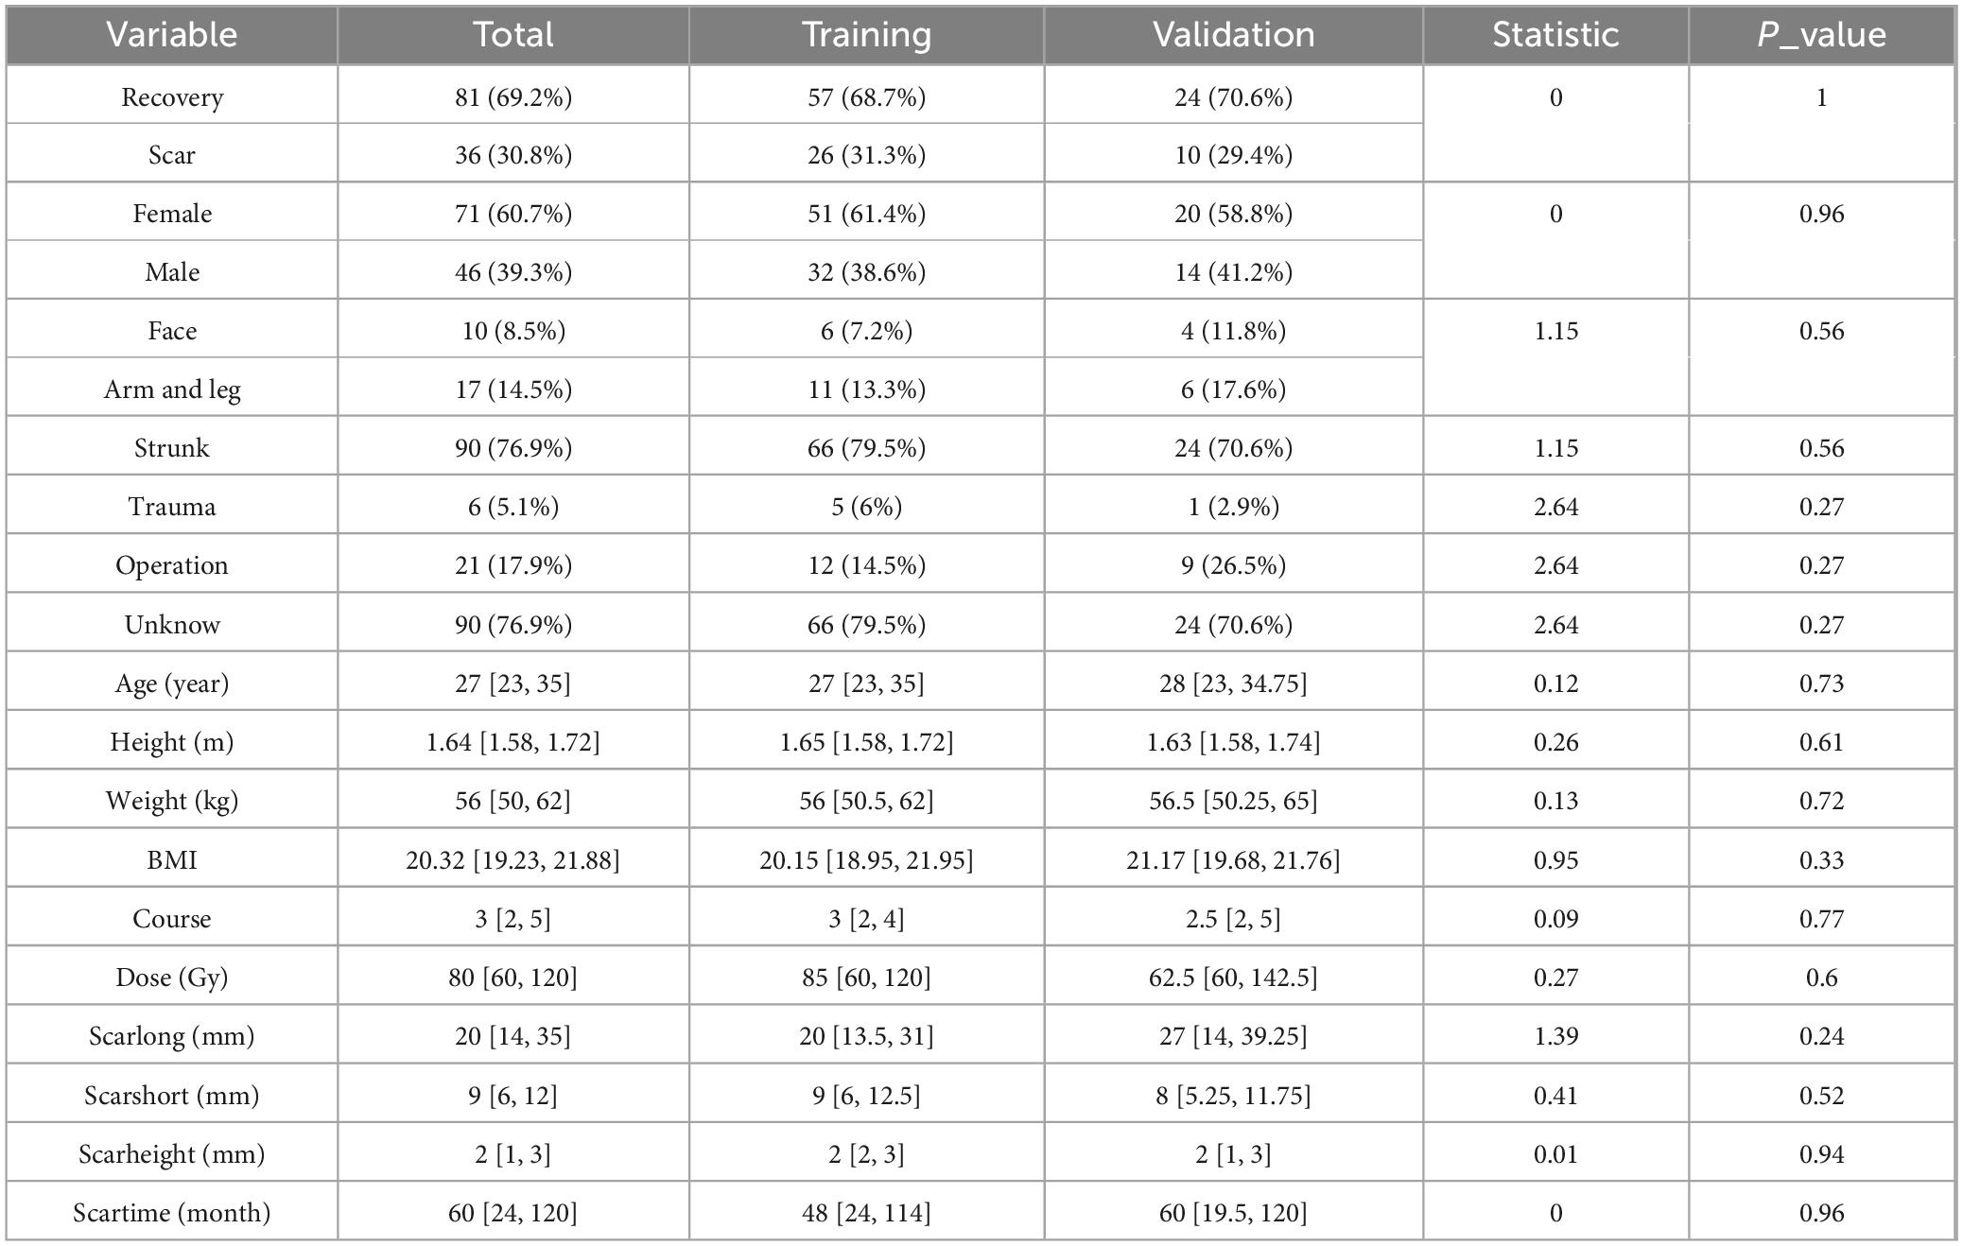The width and height of the screenshot is (1963, 1246).
Task: Click the Training column header
Action: coord(867,35)
